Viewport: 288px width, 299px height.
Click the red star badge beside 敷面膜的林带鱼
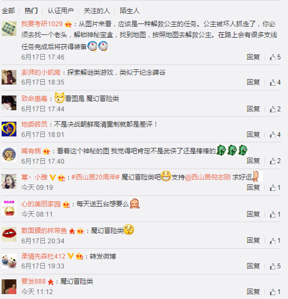coord(72,231)
